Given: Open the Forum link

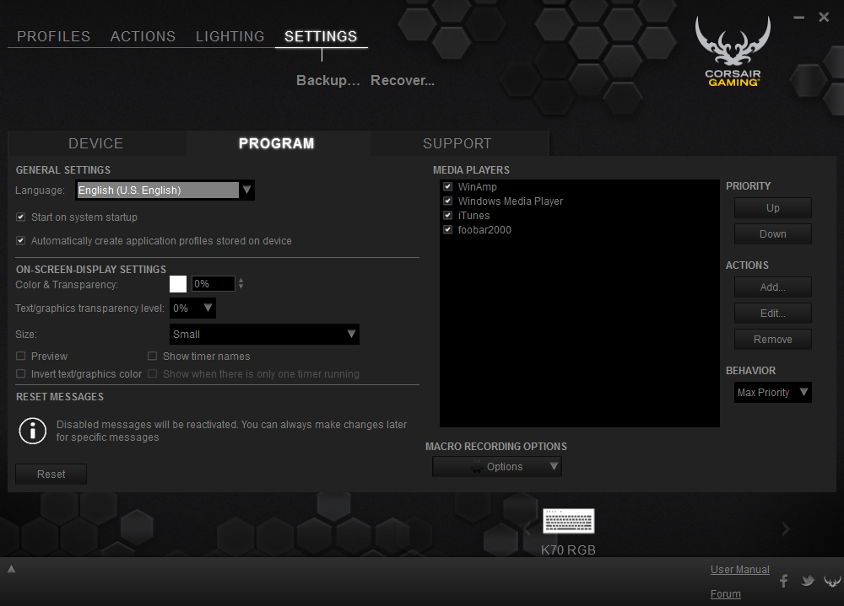Looking at the screenshot, I should pyautogui.click(x=725, y=594).
